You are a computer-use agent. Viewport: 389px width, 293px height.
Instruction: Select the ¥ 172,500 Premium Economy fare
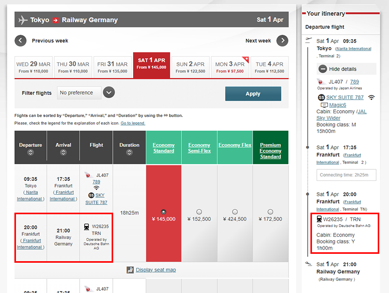click(270, 212)
